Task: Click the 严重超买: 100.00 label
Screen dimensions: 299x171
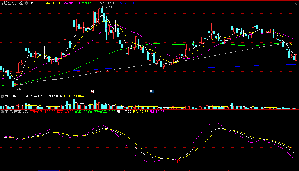Action: (42, 112)
